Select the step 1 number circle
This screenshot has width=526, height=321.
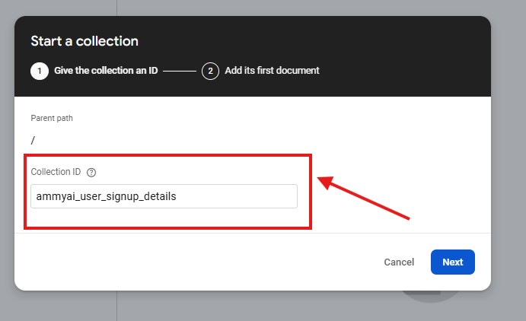click(x=39, y=71)
